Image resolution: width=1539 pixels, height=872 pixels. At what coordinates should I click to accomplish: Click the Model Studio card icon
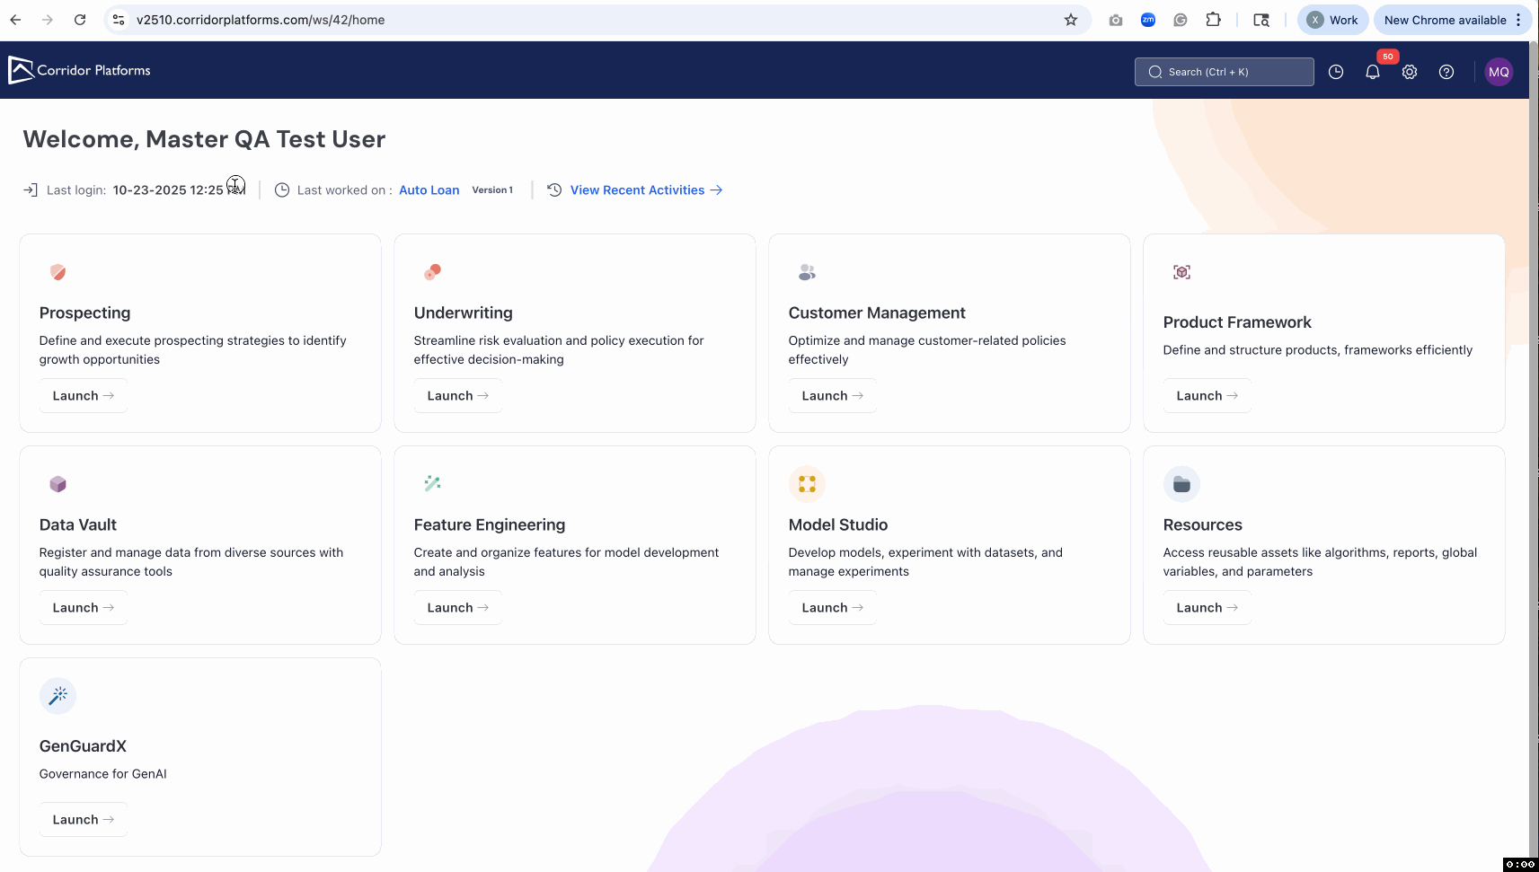807,484
